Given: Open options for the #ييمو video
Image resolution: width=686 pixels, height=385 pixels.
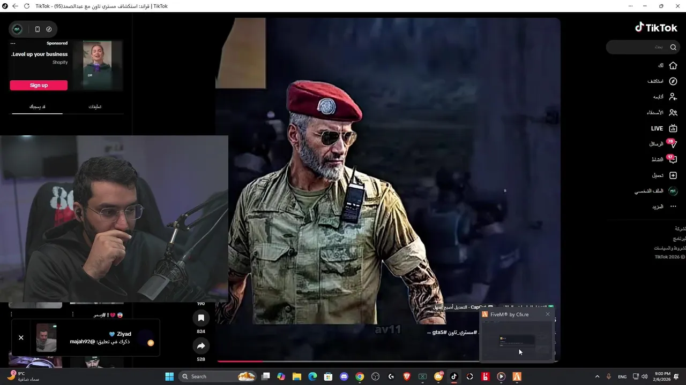Looking at the screenshot, I should click(x=73, y=314).
